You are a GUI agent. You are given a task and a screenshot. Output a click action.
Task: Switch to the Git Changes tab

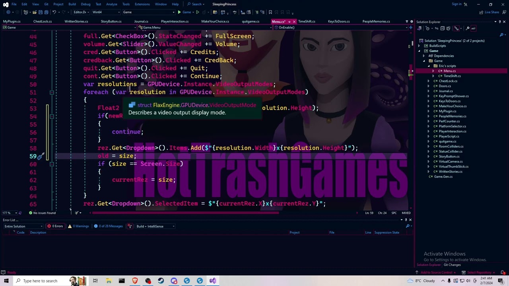coord(452,265)
